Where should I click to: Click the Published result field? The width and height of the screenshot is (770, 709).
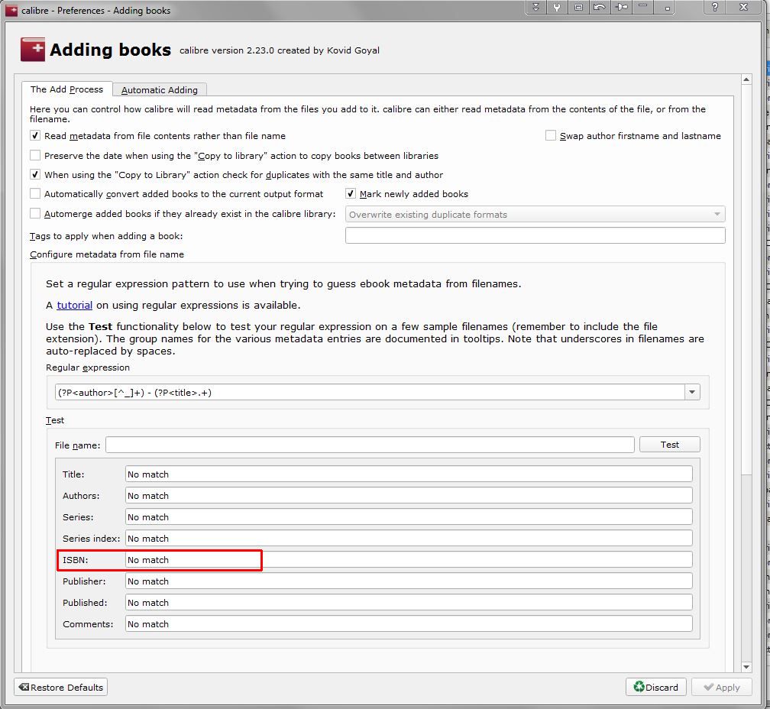click(x=409, y=603)
